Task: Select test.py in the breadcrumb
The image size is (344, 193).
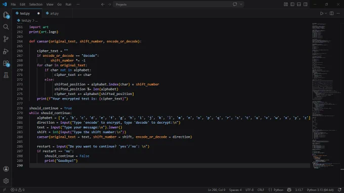Action: click(x=26, y=20)
